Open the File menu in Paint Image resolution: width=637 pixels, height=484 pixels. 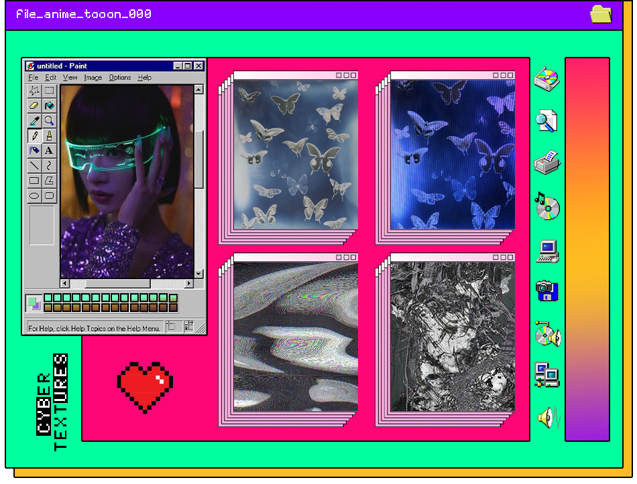34,78
